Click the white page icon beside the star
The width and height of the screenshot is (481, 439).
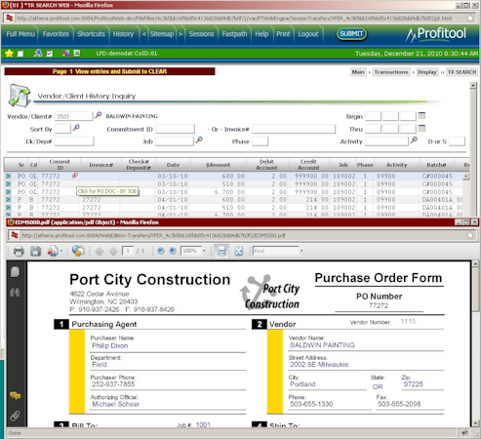point(20,54)
